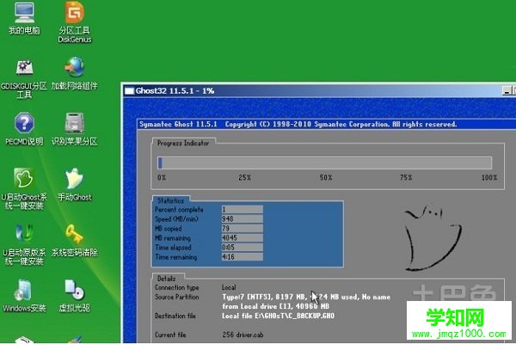
Task: Click the Symantec Ghost copyright banner text
Action: click(x=298, y=124)
